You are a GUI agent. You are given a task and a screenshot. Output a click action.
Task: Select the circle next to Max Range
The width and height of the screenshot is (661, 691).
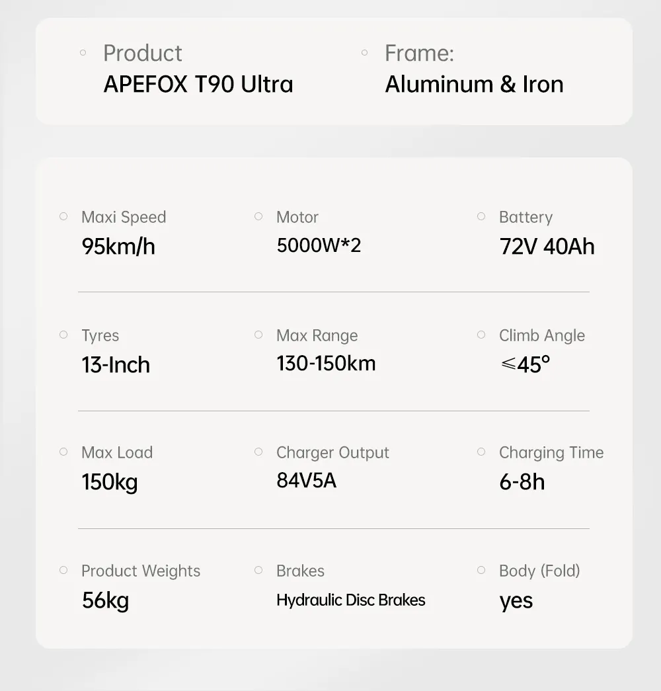tap(258, 335)
